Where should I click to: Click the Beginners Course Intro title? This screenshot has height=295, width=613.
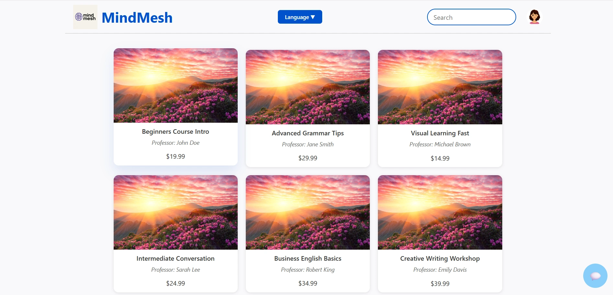(176, 131)
